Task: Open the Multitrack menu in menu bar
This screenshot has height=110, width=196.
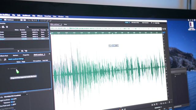Action: pyautogui.click(x=26, y=16)
